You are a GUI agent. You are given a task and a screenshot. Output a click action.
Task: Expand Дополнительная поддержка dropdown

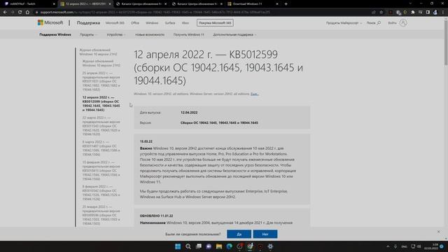(x=234, y=34)
